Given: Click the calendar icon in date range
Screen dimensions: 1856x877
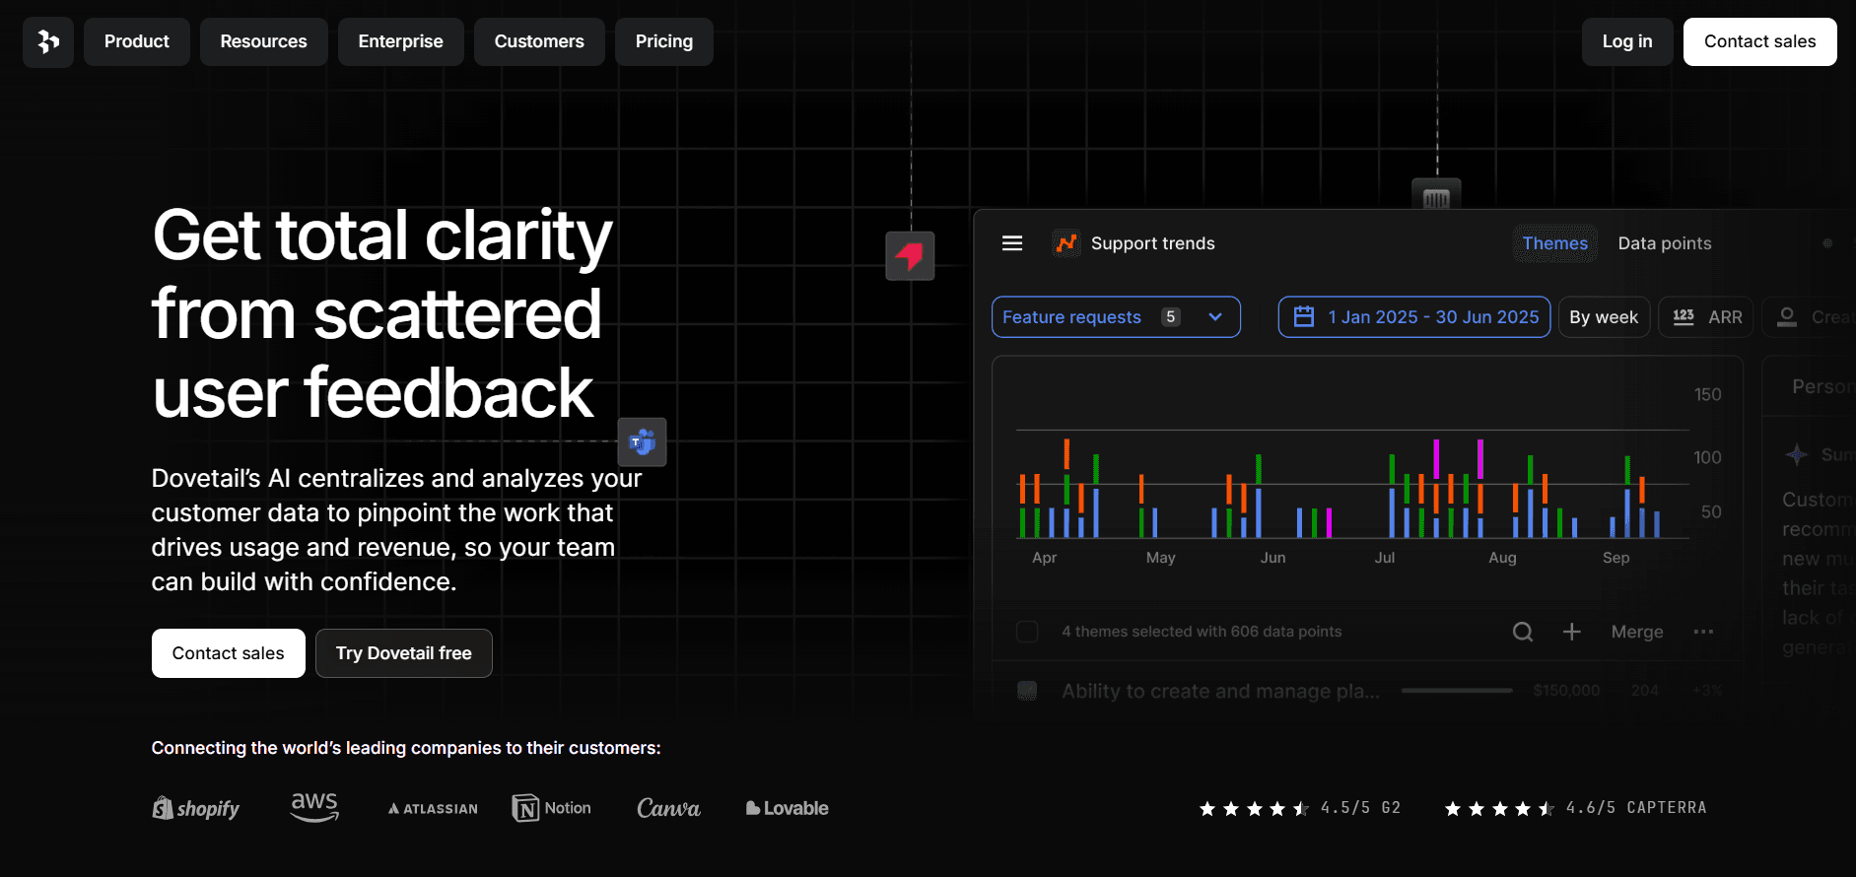Looking at the screenshot, I should pos(1304,317).
